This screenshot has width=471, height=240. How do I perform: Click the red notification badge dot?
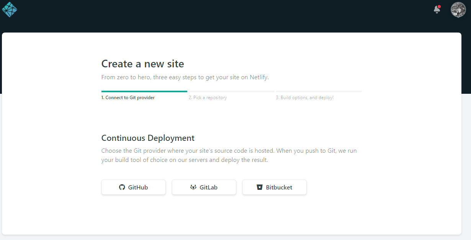439,7
